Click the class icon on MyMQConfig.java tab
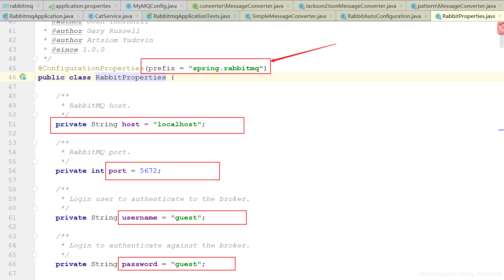Viewport: 504px width, 280px height. pyautogui.click(x=128, y=6)
